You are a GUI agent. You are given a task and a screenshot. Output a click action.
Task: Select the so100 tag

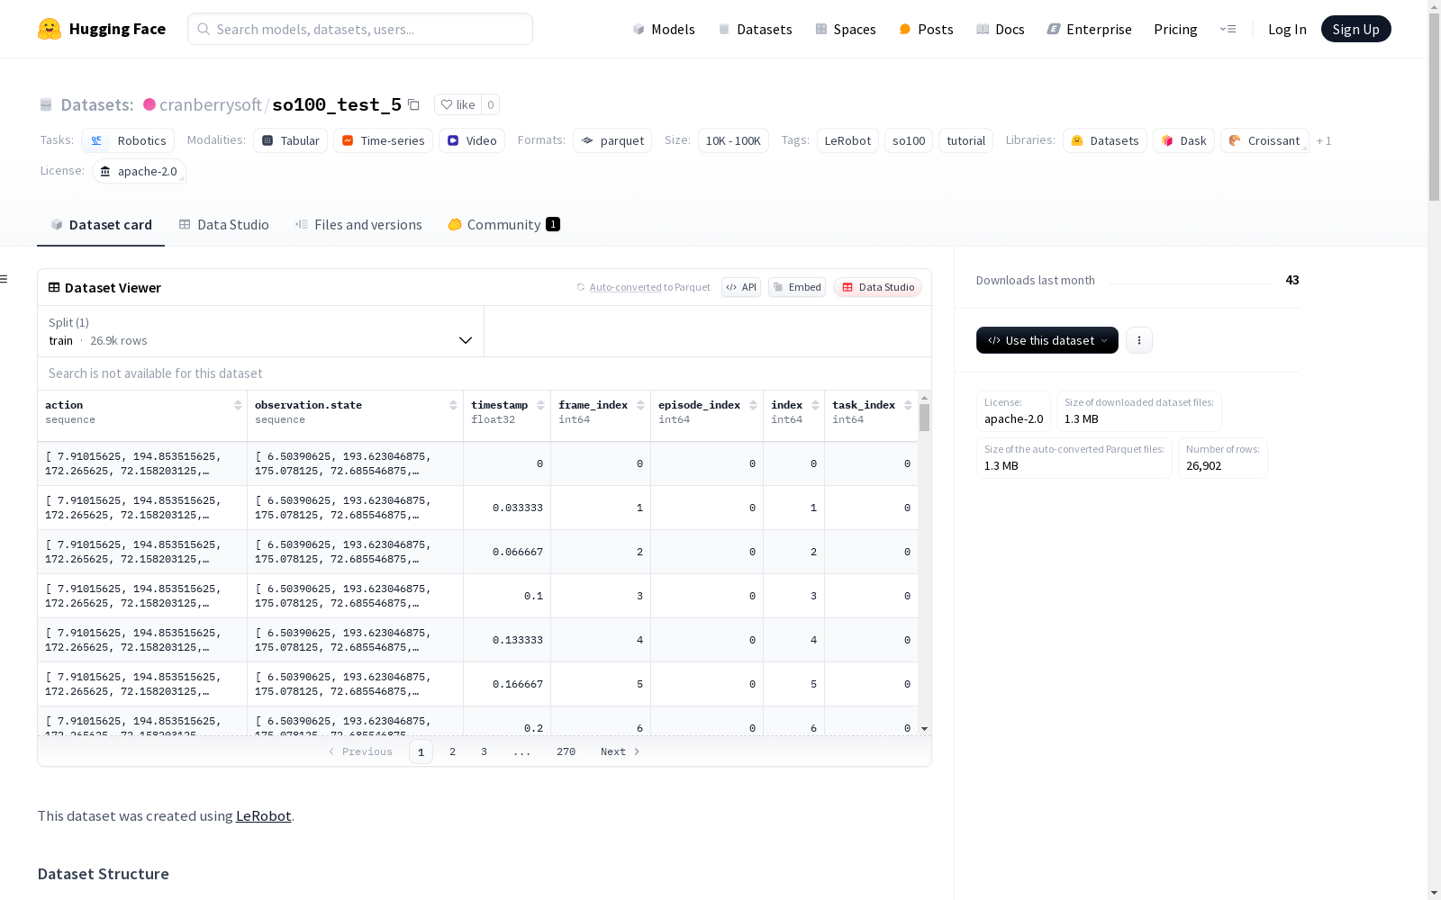point(909,140)
